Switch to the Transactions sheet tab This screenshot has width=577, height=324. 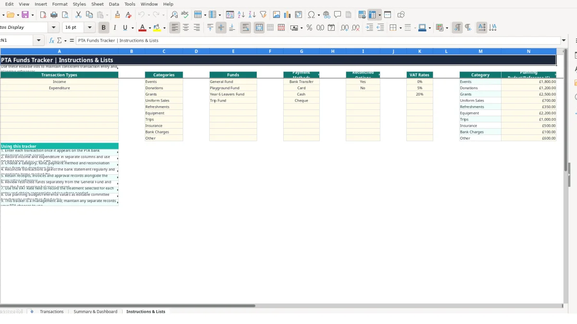(x=51, y=312)
